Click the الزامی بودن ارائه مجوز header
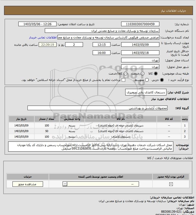Image resolution: width=196 pixels, height=215 pixels. point(171,177)
